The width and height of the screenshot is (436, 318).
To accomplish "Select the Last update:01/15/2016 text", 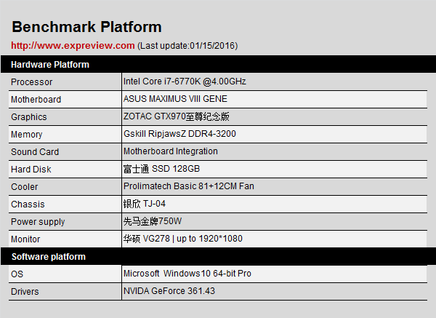I will tap(187, 46).
